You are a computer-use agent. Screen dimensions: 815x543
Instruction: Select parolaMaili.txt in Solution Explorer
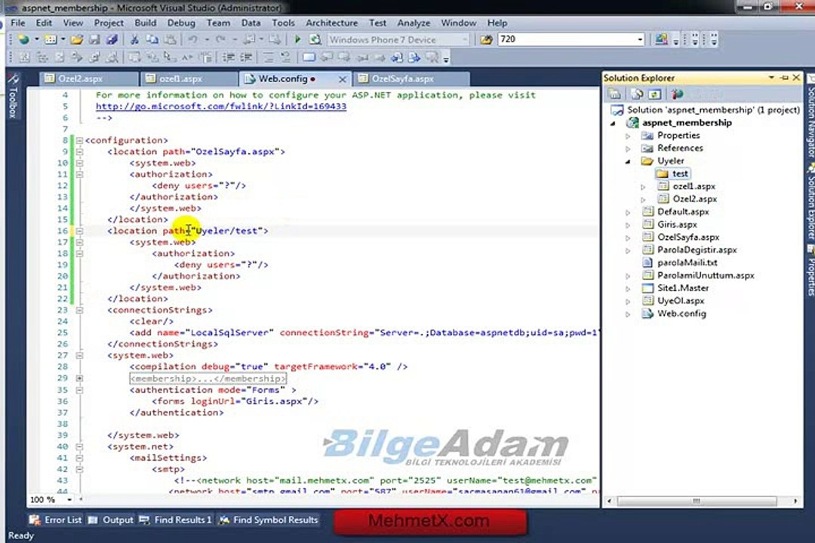click(687, 262)
